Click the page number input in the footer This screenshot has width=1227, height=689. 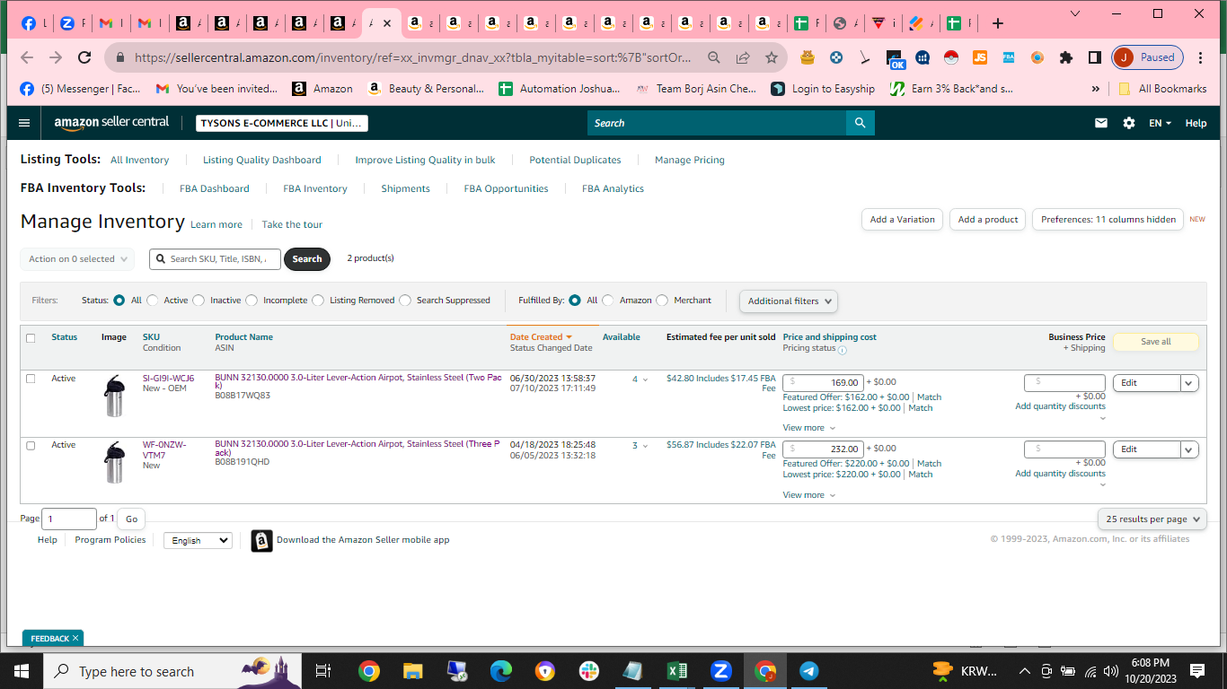point(69,519)
